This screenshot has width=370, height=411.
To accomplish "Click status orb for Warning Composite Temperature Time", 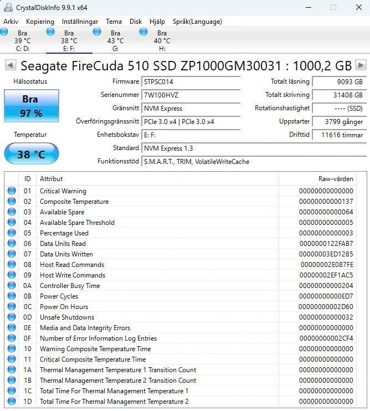I will click(12, 348).
